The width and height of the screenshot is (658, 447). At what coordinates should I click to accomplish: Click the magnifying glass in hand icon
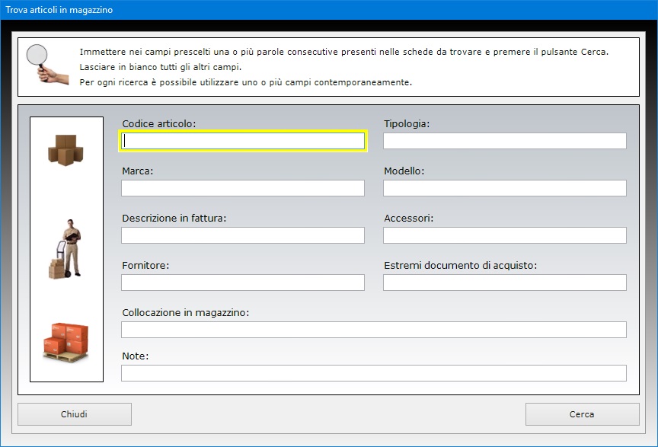[x=47, y=65]
